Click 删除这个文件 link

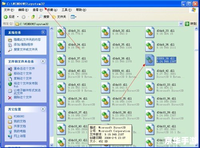point(23,97)
